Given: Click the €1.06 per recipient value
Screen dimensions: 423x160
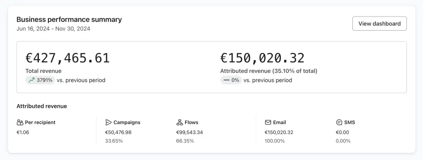Looking at the screenshot, I should (23, 132).
